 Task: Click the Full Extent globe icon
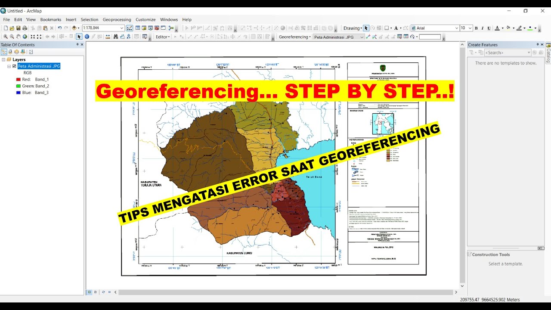[25, 37]
